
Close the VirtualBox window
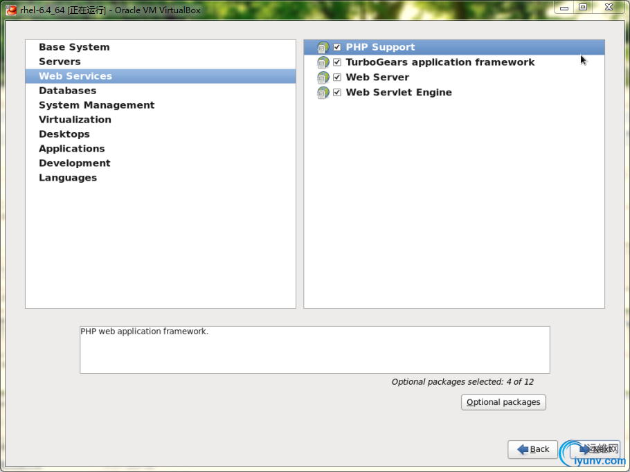coord(609,7)
